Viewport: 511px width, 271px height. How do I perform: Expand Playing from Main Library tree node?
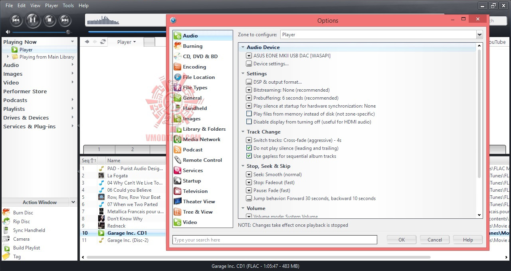(x=8, y=57)
